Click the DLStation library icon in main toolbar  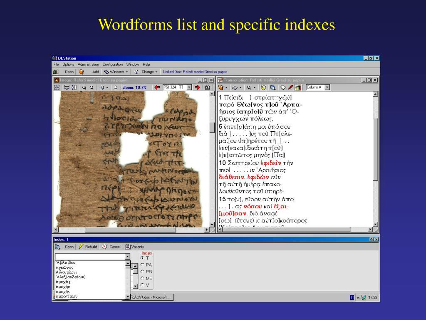56,72
